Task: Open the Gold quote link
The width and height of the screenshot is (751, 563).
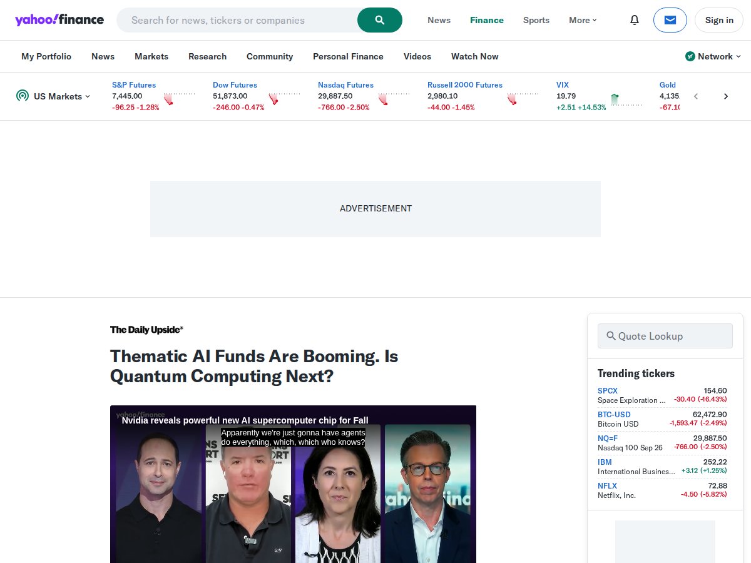Action: (668, 84)
